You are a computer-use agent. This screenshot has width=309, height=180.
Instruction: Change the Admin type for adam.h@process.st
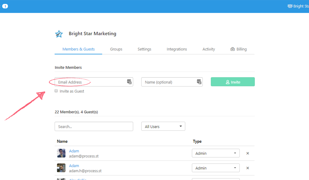pyautogui.click(x=216, y=168)
